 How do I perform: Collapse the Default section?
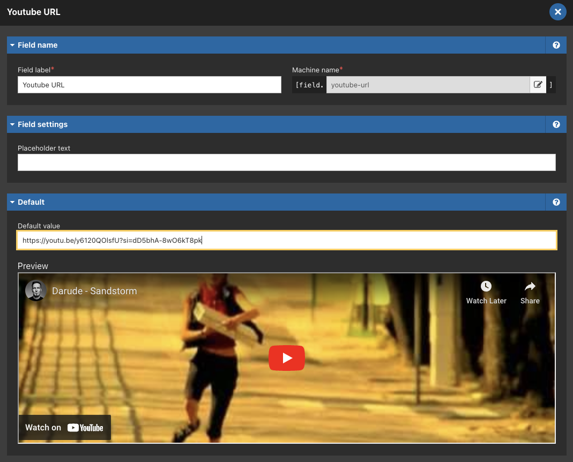tap(12, 202)
